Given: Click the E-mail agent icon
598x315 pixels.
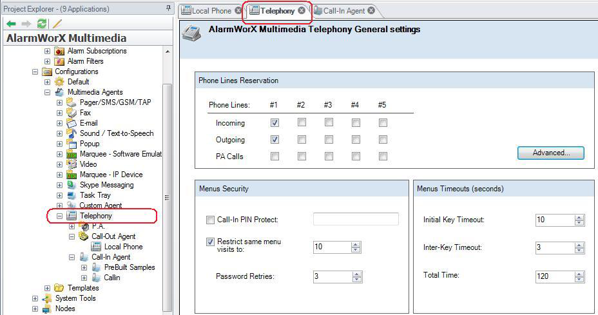Looking at the screenshot, I should 72,123.
